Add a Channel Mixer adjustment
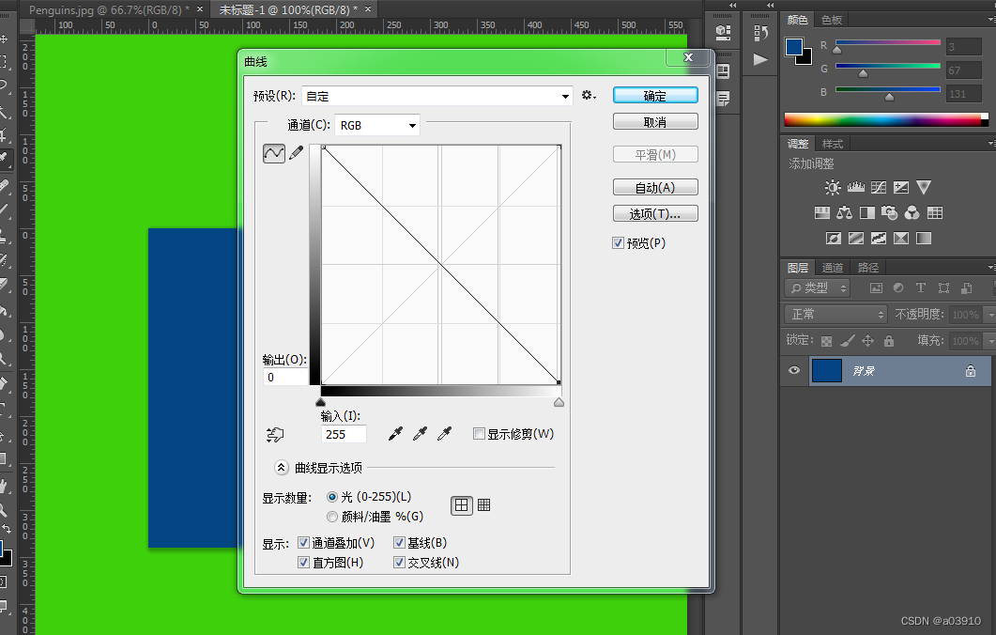This screenshot has width=996, height=635. tap(912, 213)
